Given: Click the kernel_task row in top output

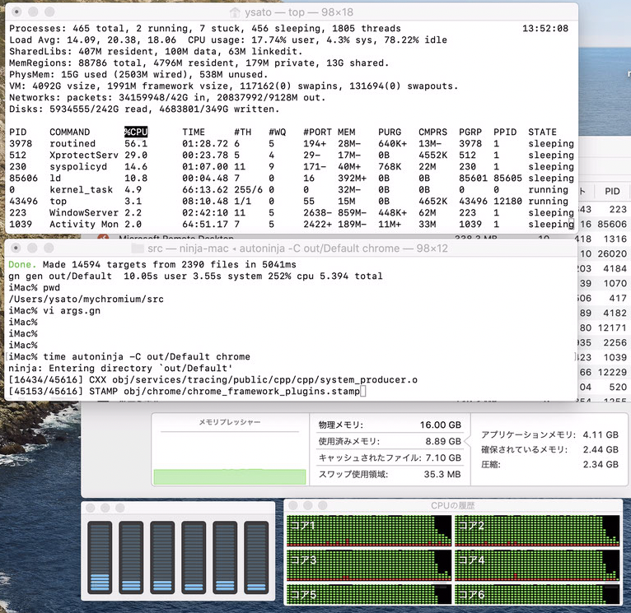Looking at the screenshot, I should coord(82,189).
